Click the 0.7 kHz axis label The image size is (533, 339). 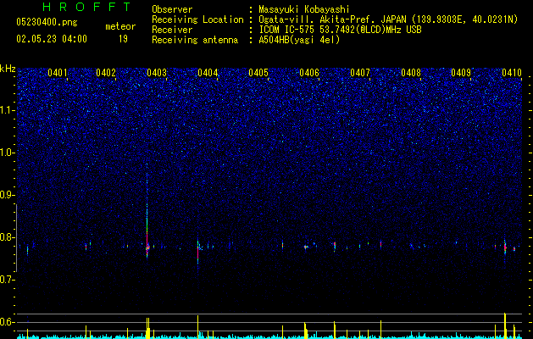(8, 280)
